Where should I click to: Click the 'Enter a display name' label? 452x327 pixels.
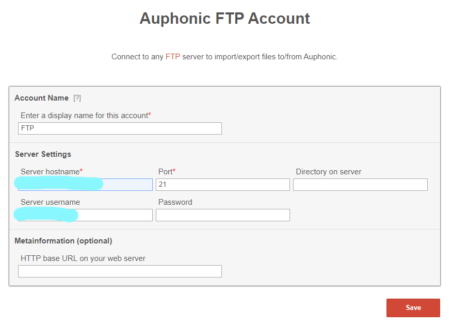click(x=86, y=116)
